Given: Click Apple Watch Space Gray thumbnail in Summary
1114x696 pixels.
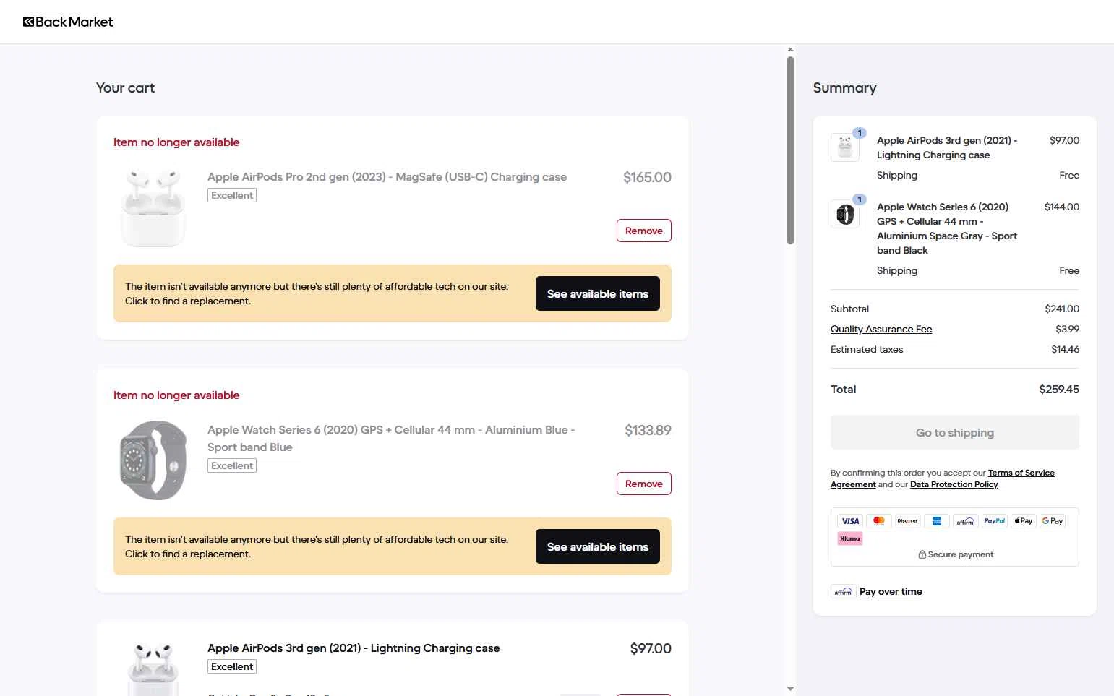Looking at the screenshot, I should coord(845,214).
